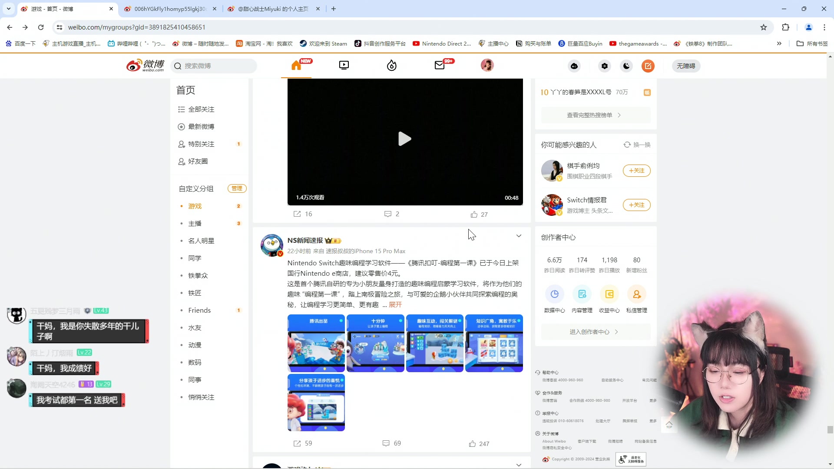
Task: Switch to the 游戏 group tab
Action: click(194, 206)
